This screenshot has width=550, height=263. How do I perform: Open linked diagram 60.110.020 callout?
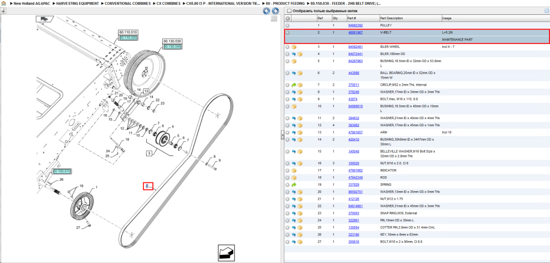click(x=128, y=37)
